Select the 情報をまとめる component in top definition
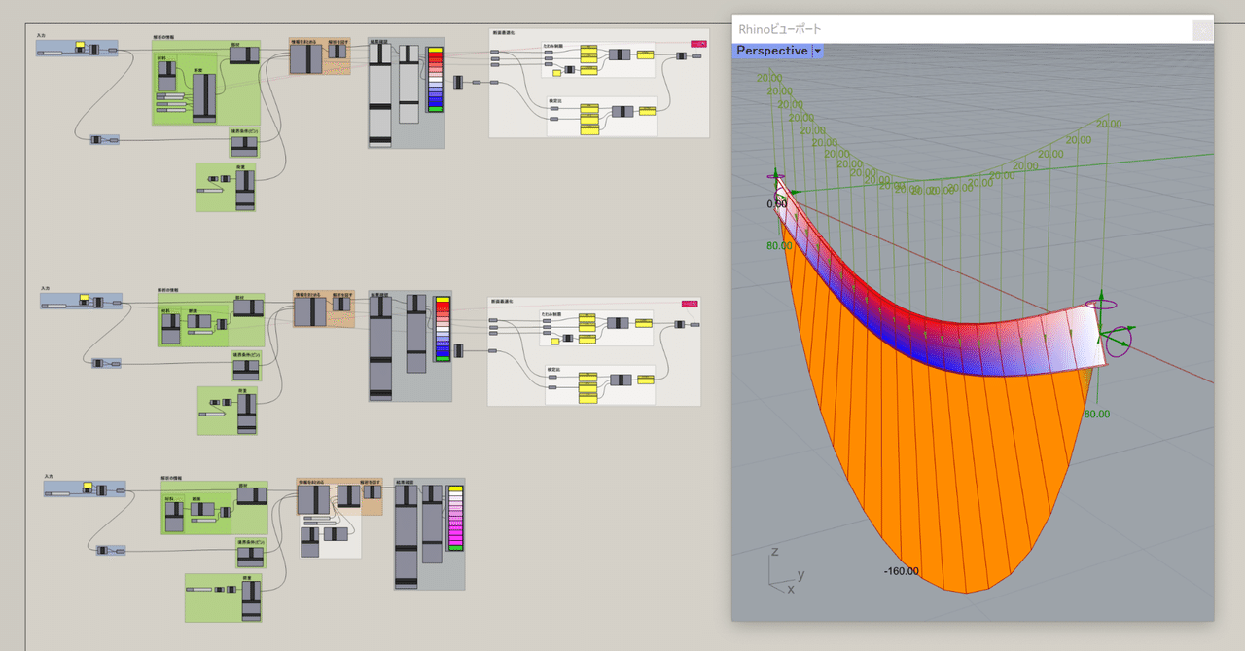 tap(306, 58)
